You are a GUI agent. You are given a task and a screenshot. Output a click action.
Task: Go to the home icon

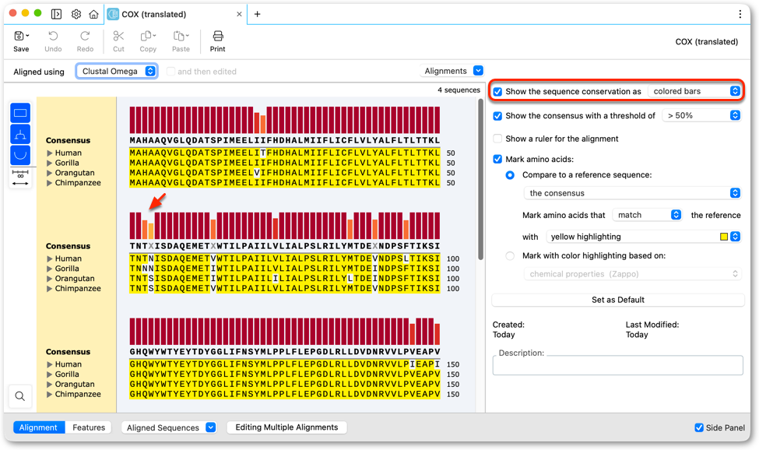pos(94,14)
